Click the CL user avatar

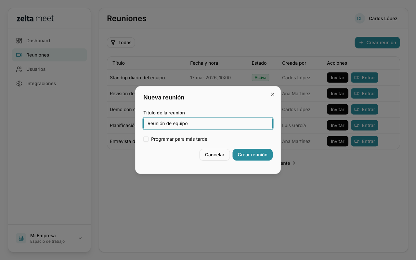point(359,19)
